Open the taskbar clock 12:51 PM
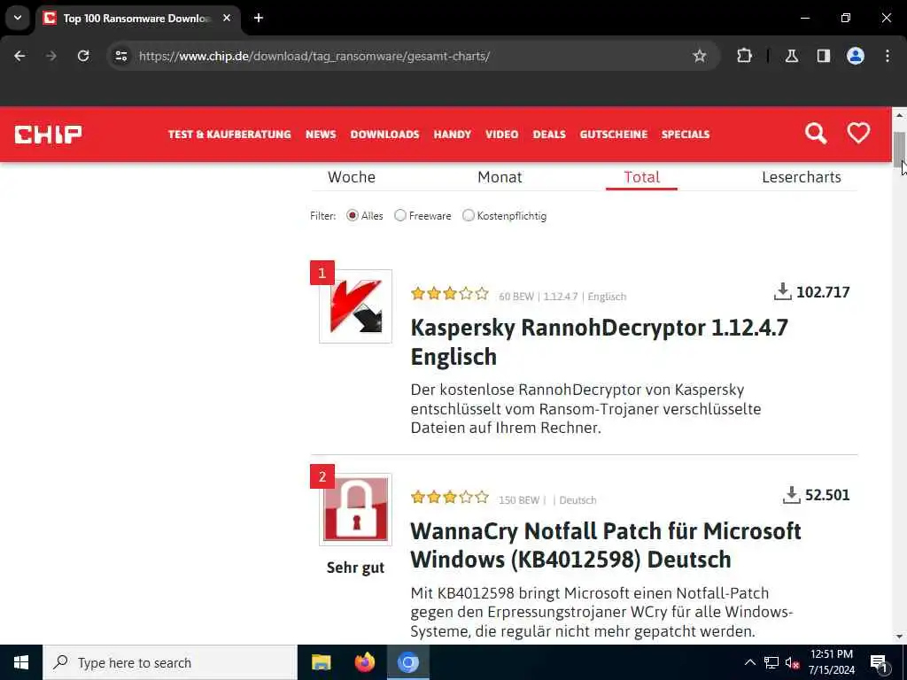 [x=831, y=662]
